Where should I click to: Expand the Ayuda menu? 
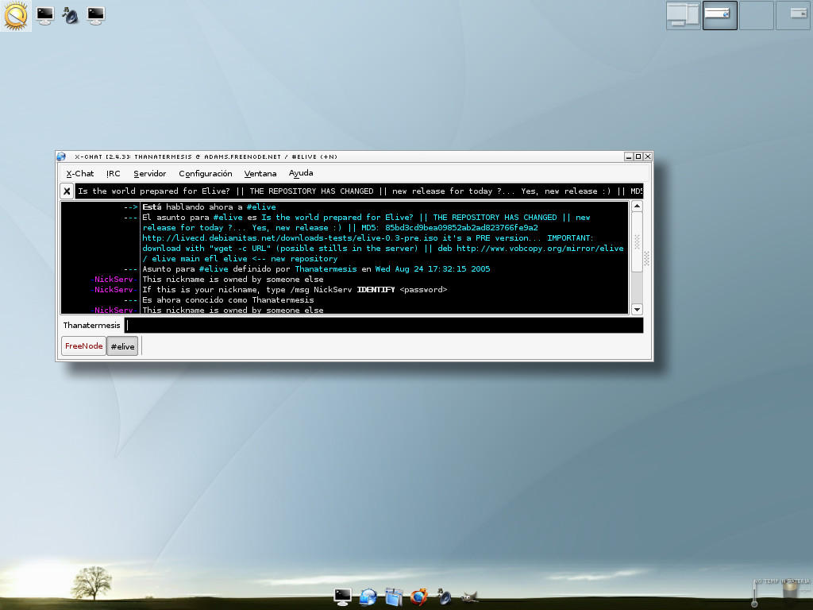point(301,173)
